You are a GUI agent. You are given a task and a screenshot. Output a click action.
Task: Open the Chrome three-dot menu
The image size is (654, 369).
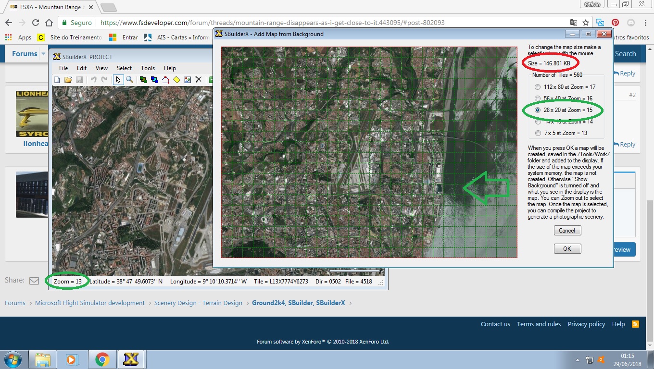645,23
